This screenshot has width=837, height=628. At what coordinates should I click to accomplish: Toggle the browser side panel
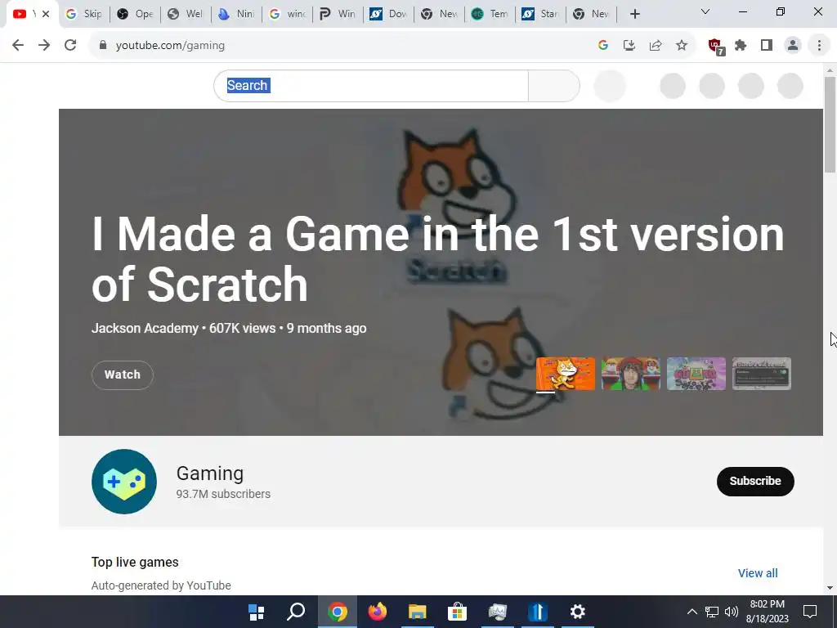pyautogui.click(x=767, y=46)
